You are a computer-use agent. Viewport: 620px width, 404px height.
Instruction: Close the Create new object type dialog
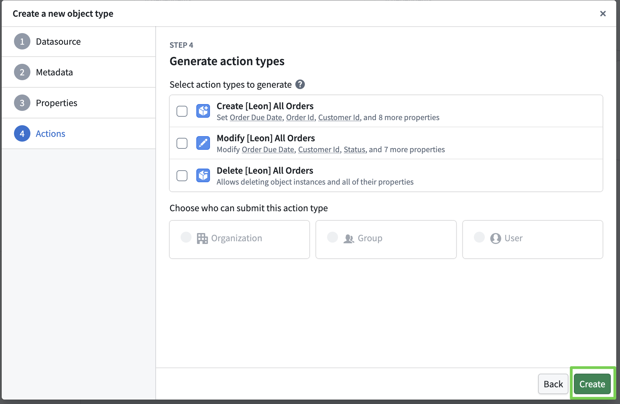pos(603,14)
